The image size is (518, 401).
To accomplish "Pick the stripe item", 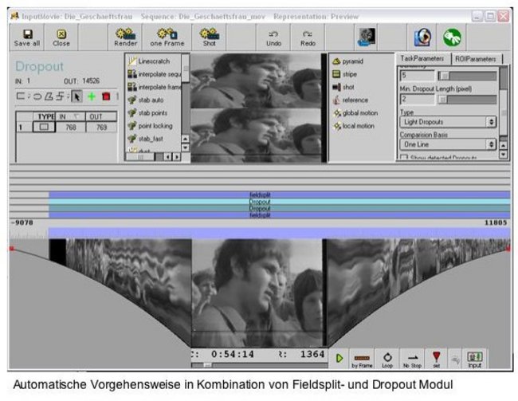I will [344, 74].
